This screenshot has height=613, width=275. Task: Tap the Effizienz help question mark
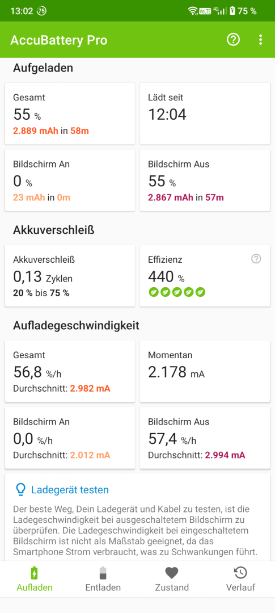[256, 258]
